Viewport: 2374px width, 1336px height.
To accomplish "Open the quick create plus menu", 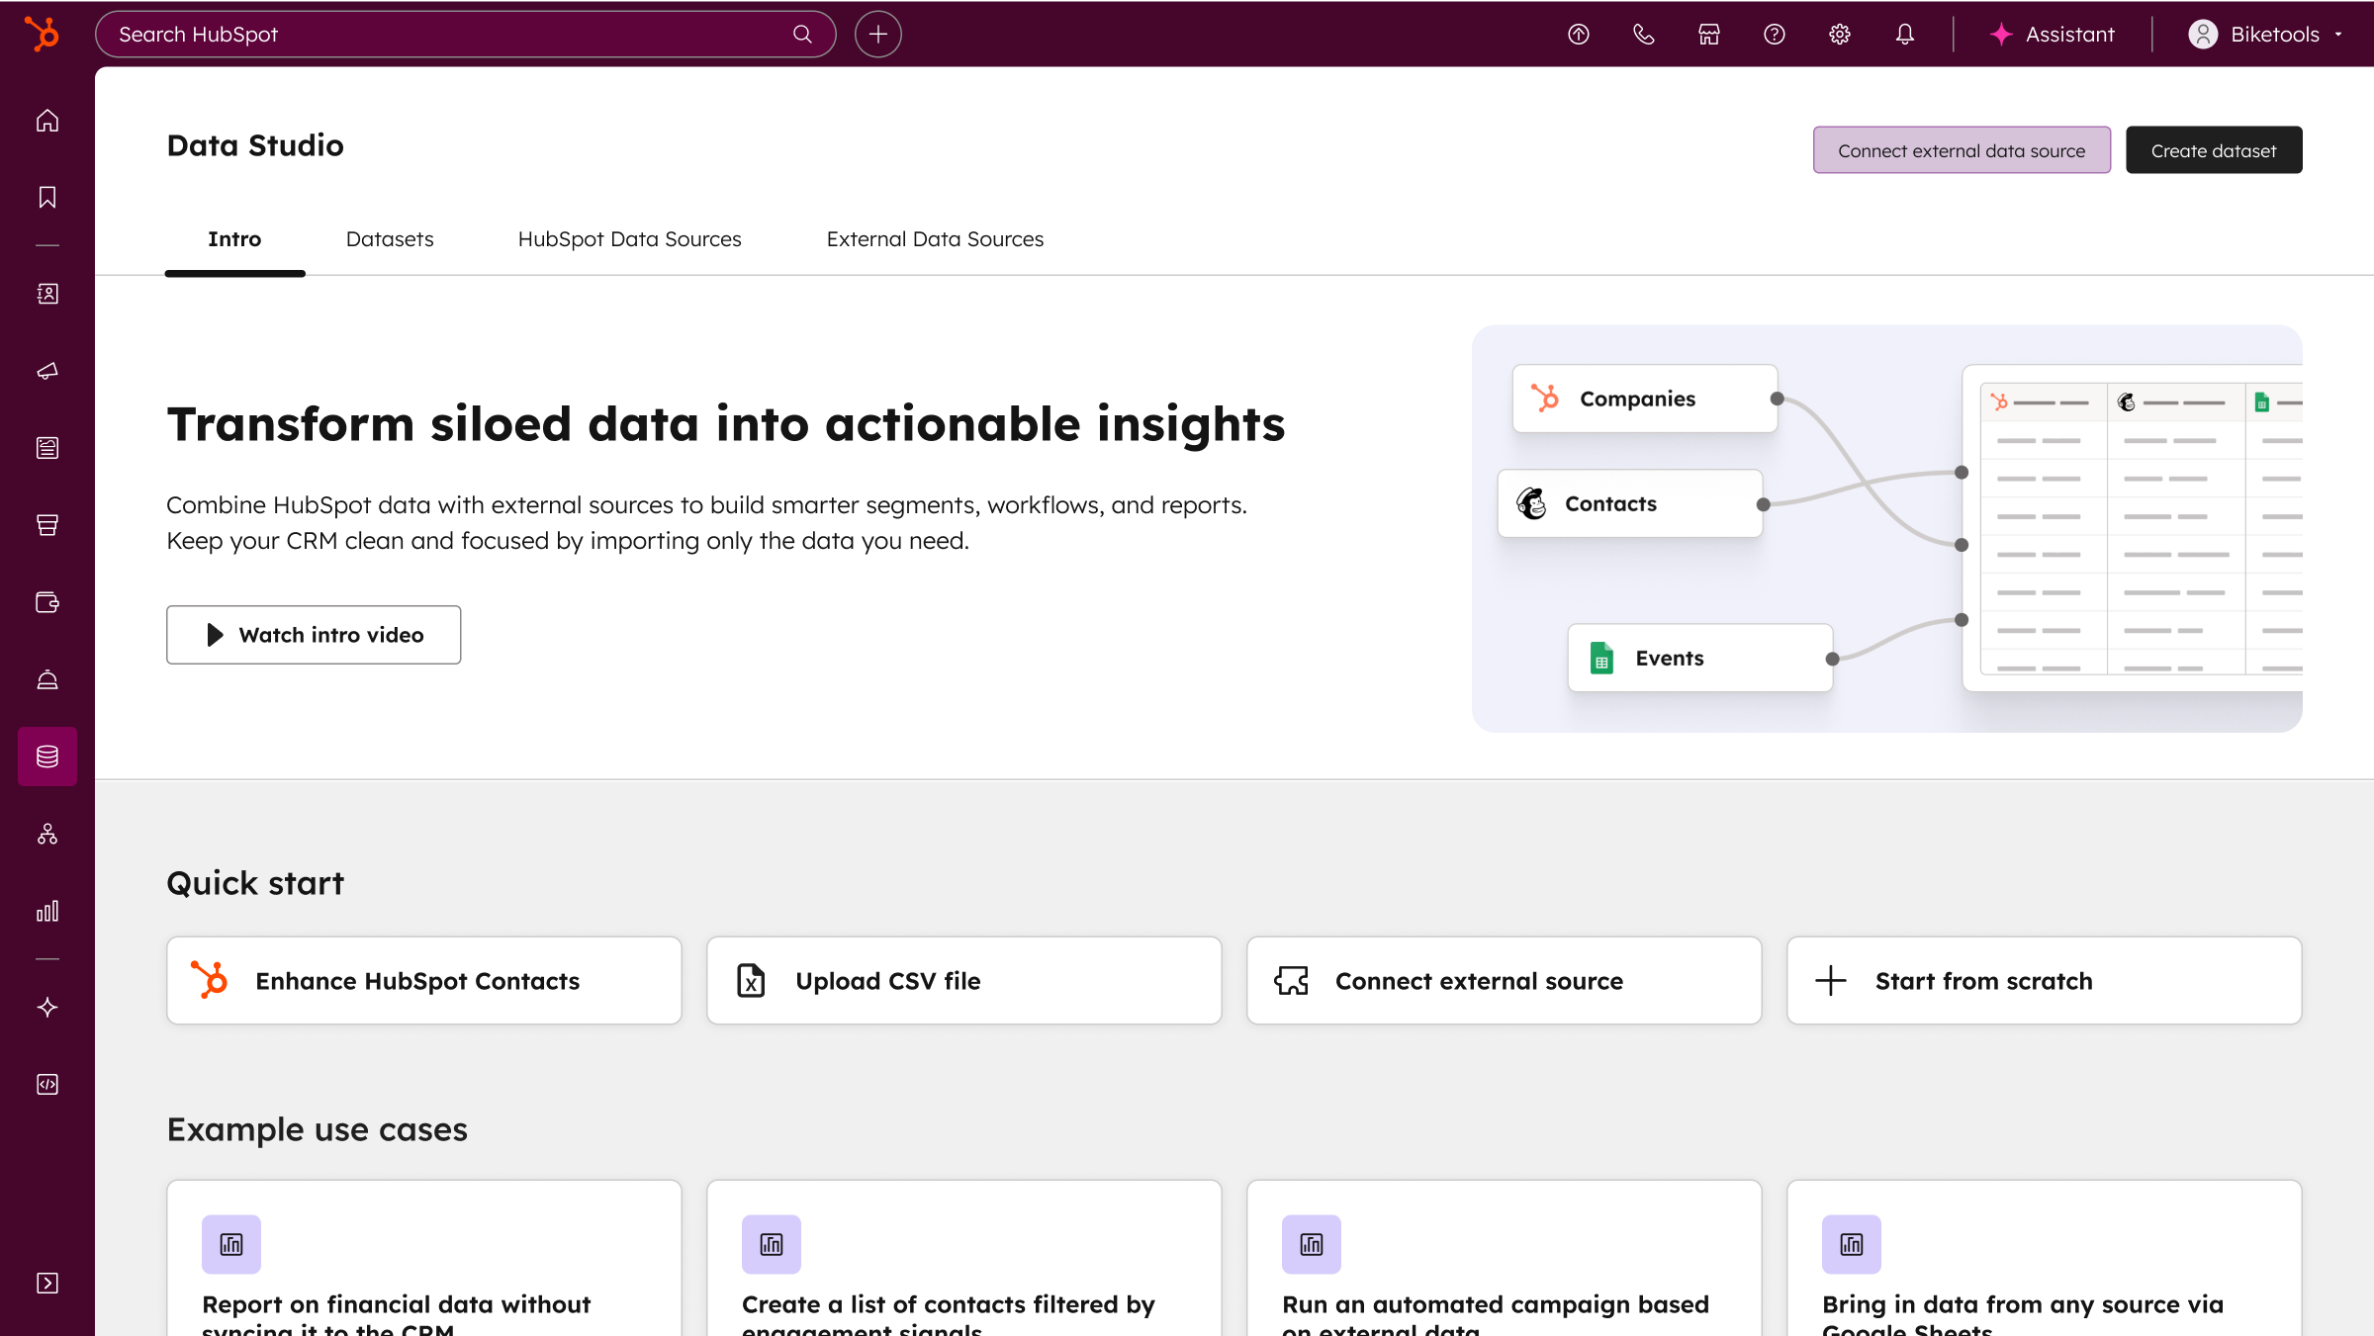I will coord(876,33).
